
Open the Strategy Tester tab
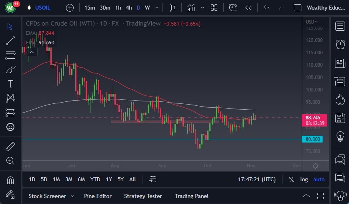[x=143, y=196]
